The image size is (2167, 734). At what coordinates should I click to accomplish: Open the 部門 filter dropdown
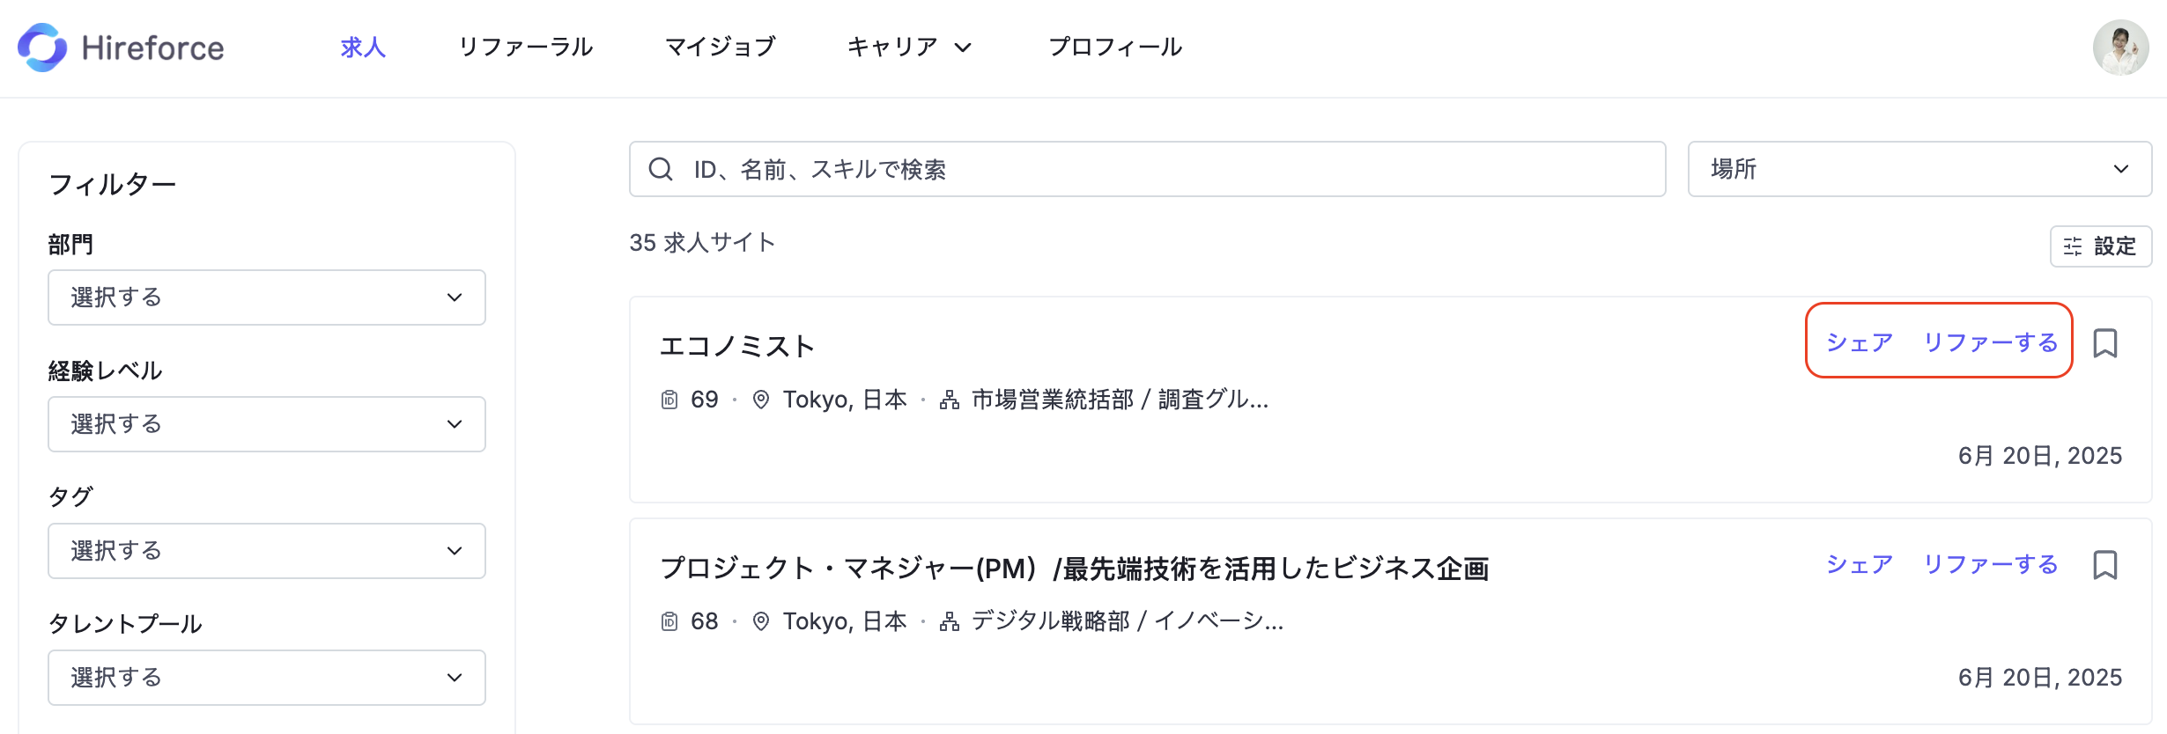[x=267, y=297]
